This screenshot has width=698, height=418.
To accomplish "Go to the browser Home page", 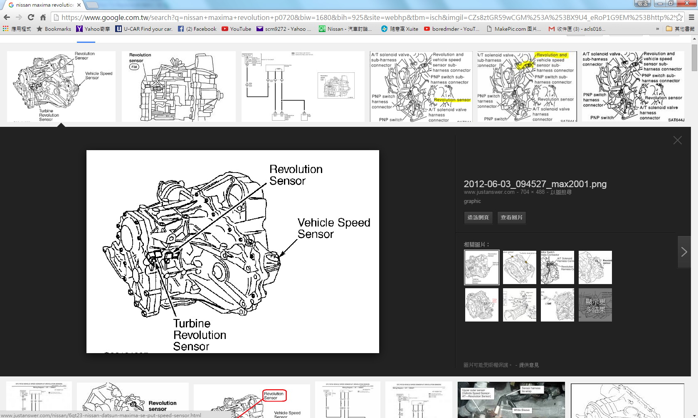I will pos(43,17).
